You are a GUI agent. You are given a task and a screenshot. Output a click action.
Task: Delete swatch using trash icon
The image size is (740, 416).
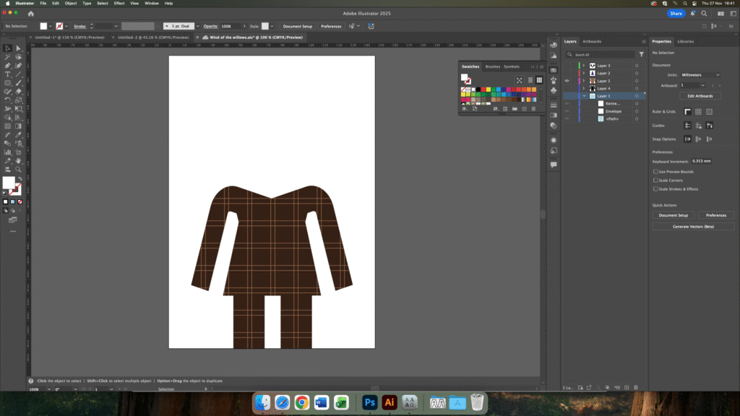coord(533,109)
